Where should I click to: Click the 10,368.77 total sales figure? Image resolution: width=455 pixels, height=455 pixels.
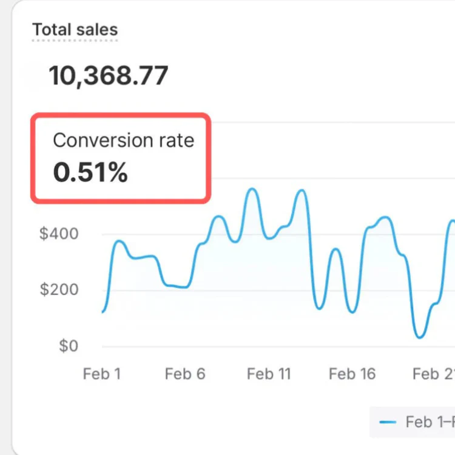coord(108,76)
